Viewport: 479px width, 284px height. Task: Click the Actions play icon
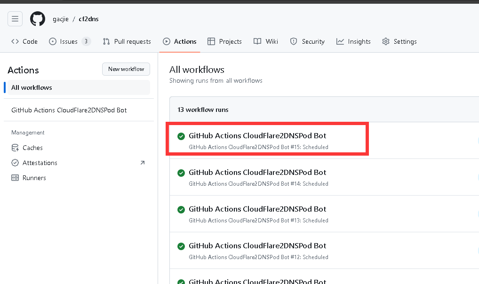click(167, 41)
